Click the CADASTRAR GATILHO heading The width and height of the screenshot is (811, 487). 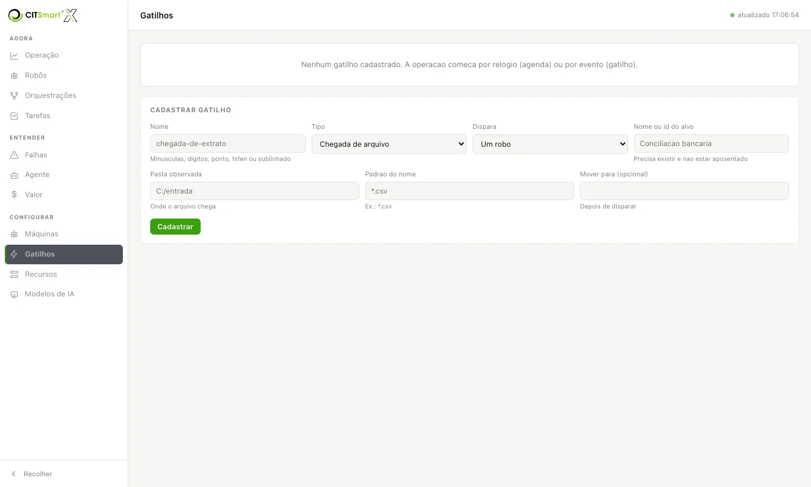[191, 110]
